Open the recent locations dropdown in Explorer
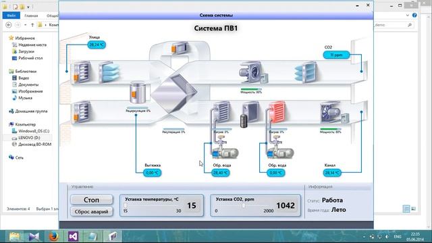Viewport: 432px width, 243px height. (26, 25)
